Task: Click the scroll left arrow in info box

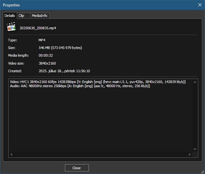Action: pos(11,154)
